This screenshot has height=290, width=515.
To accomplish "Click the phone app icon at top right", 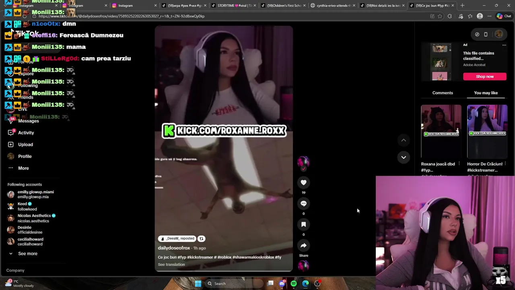I will 486,34.
